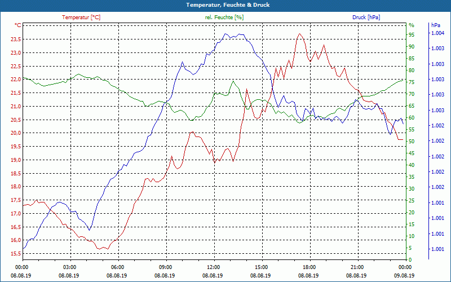Image resolution: width=451 pixels, height=282 pixels.
Task: Click the "18,0" temperature axis tick
Action: [x=16, y=187]
